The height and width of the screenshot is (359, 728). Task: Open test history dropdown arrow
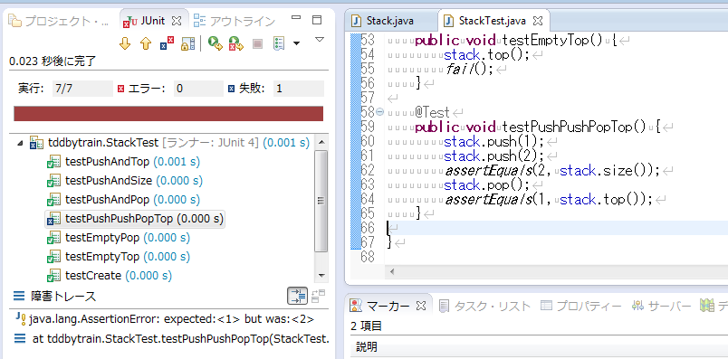(296, 44)
